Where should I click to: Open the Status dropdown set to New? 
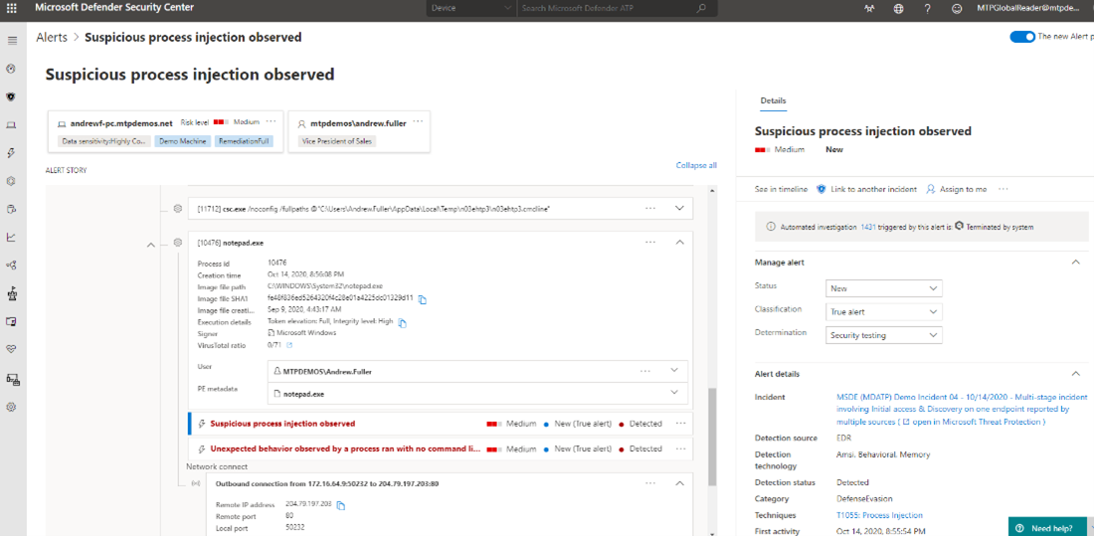(x=883, y=288)
